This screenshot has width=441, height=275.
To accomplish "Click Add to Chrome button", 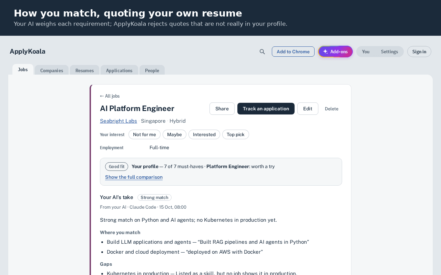I will pyautogui.click(x=293, y=52).
